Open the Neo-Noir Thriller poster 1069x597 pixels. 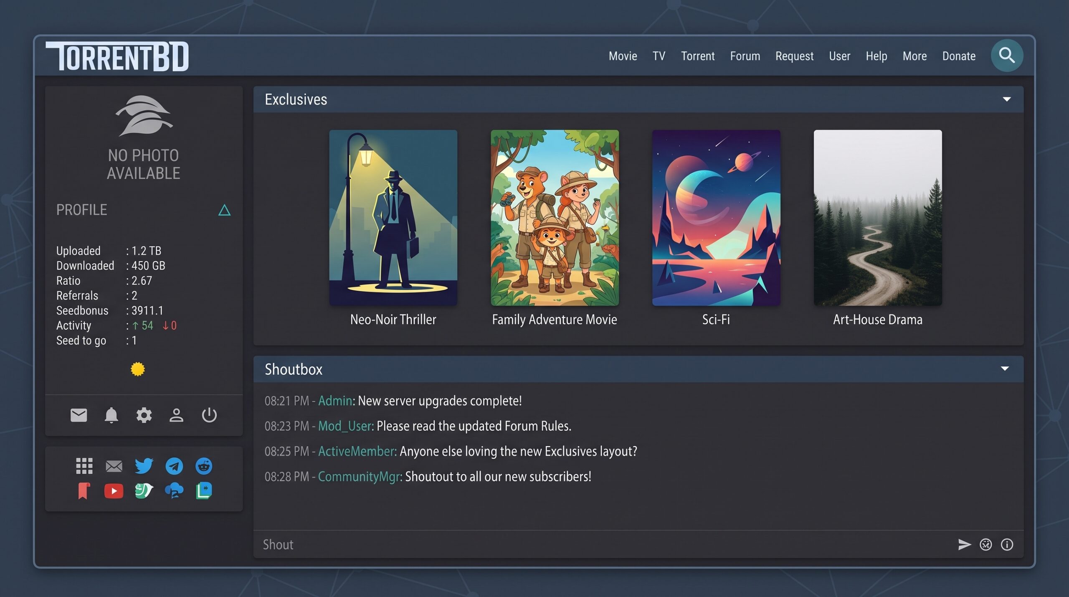pyautogui.click(x=393, y=218)
